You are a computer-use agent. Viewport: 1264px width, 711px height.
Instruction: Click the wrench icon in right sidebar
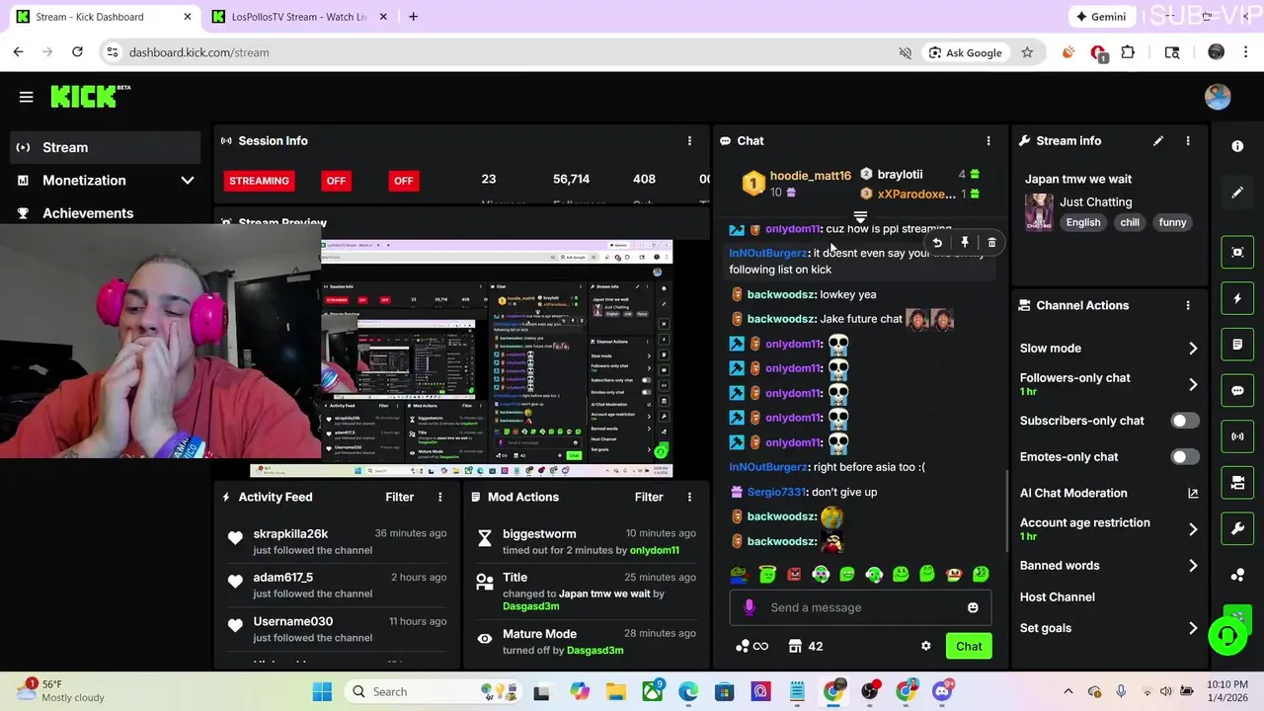1237,529
